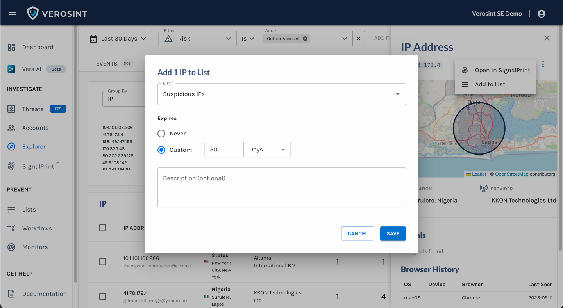Click the Risk warning triangle icon

click(168, 39)
